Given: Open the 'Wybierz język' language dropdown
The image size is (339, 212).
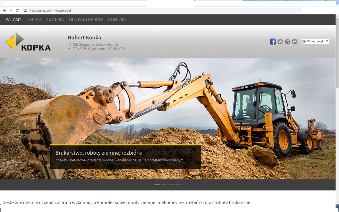Looking at the screenshot, I should 315,41.
